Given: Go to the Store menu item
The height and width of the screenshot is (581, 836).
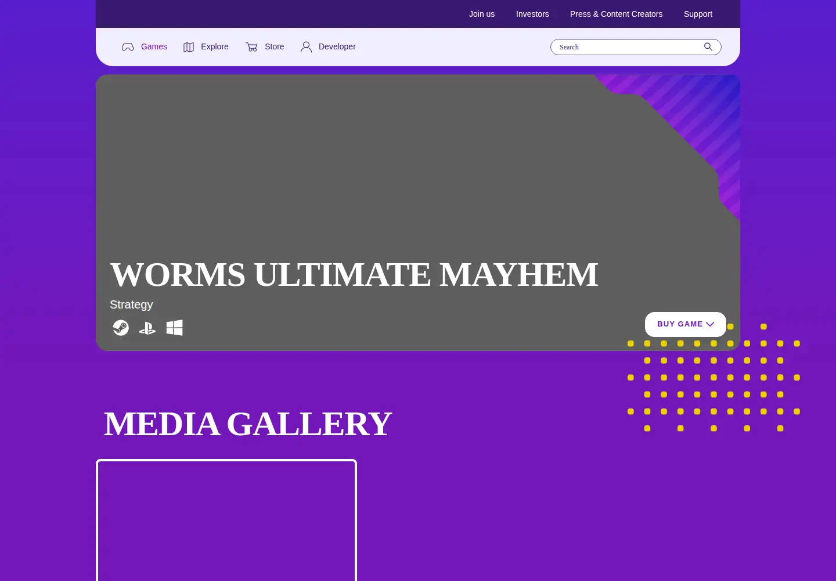Looking at the screenshot, I should click(x=275, y=46).
